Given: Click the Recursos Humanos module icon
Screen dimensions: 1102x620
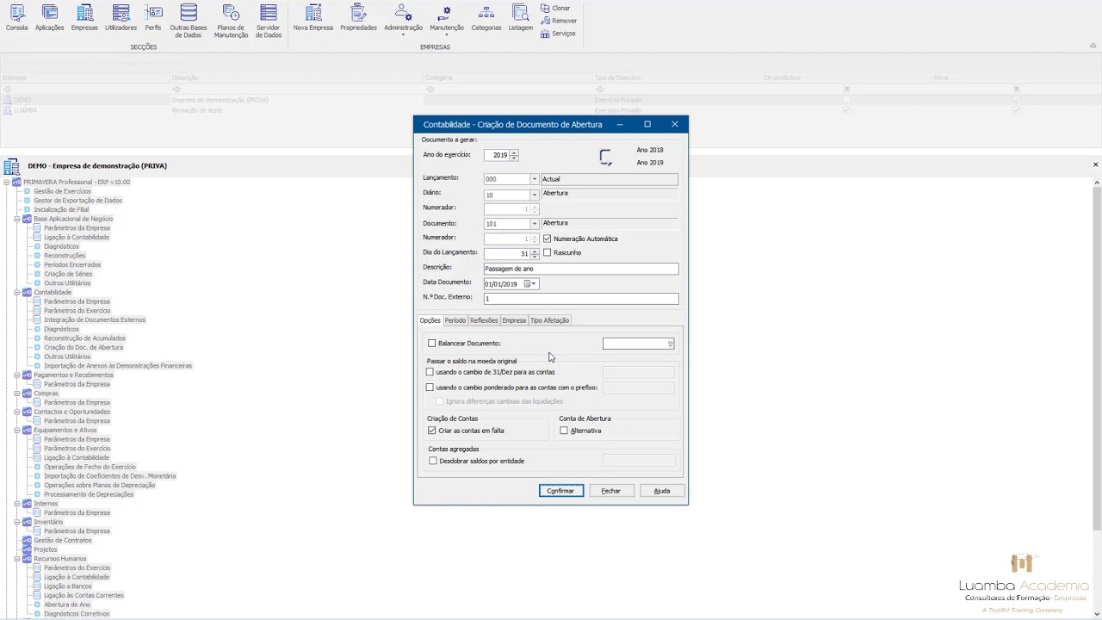Looking at the screenshot, I should [x=27, y=559].
